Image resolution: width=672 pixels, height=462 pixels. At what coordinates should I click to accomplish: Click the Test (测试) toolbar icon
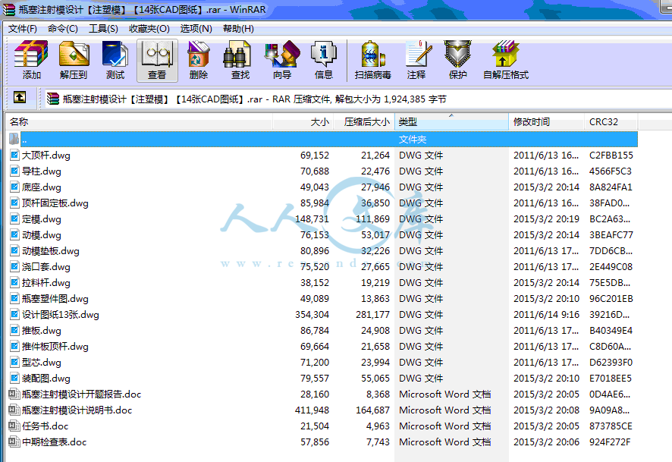[x=115, y=60]
